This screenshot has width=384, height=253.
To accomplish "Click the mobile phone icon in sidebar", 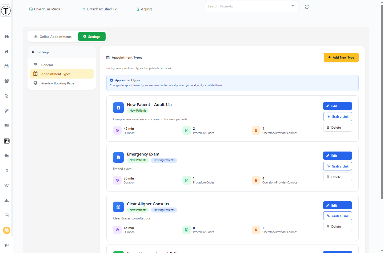I will click(x=7, y=171).
